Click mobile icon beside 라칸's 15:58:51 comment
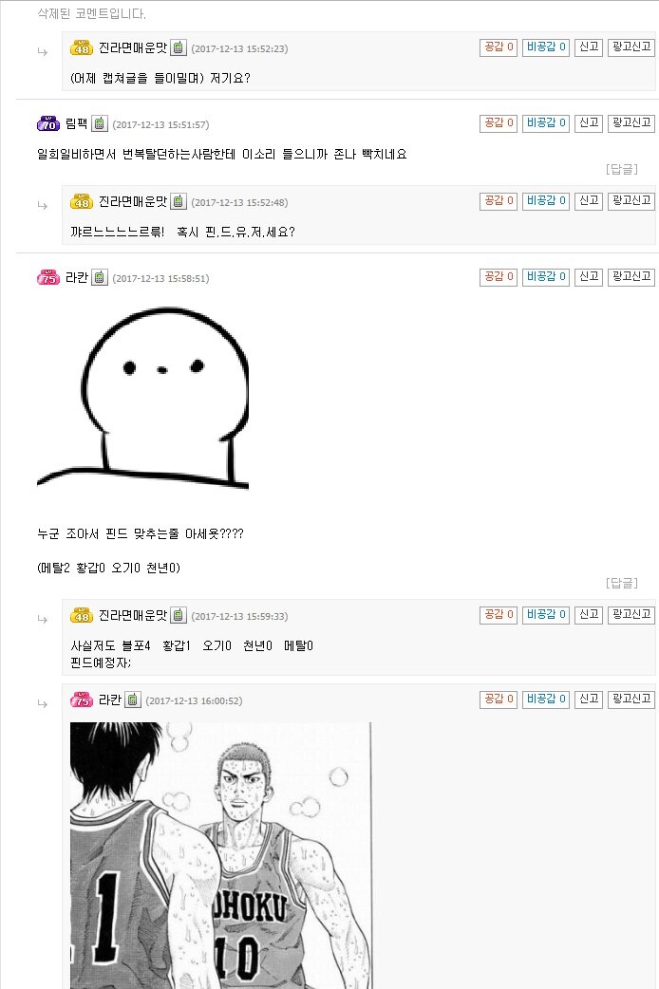Viewport: 659px width, 989px height. [100, 277]
